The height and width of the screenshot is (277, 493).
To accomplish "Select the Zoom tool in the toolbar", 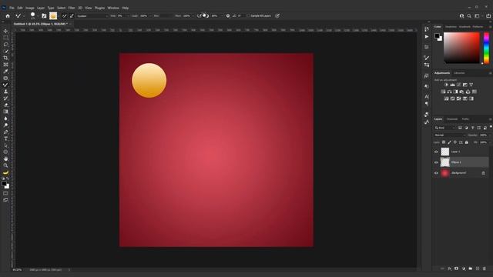I will (x=5, y=165).
